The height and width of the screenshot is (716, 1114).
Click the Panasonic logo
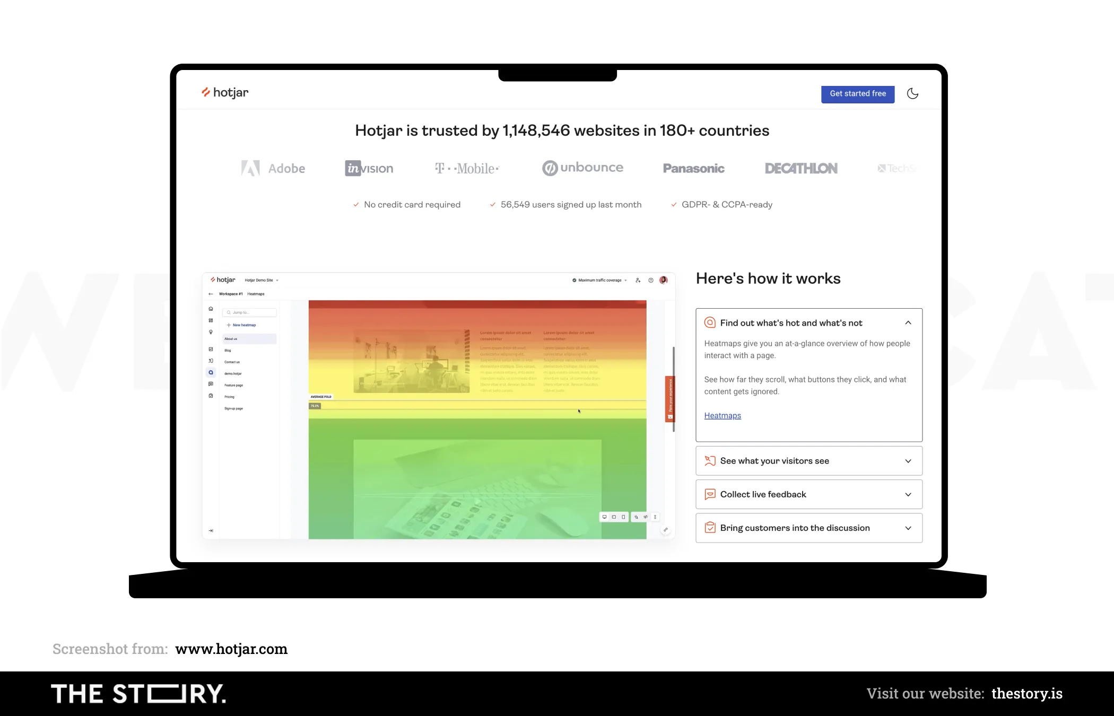[693, 168]
